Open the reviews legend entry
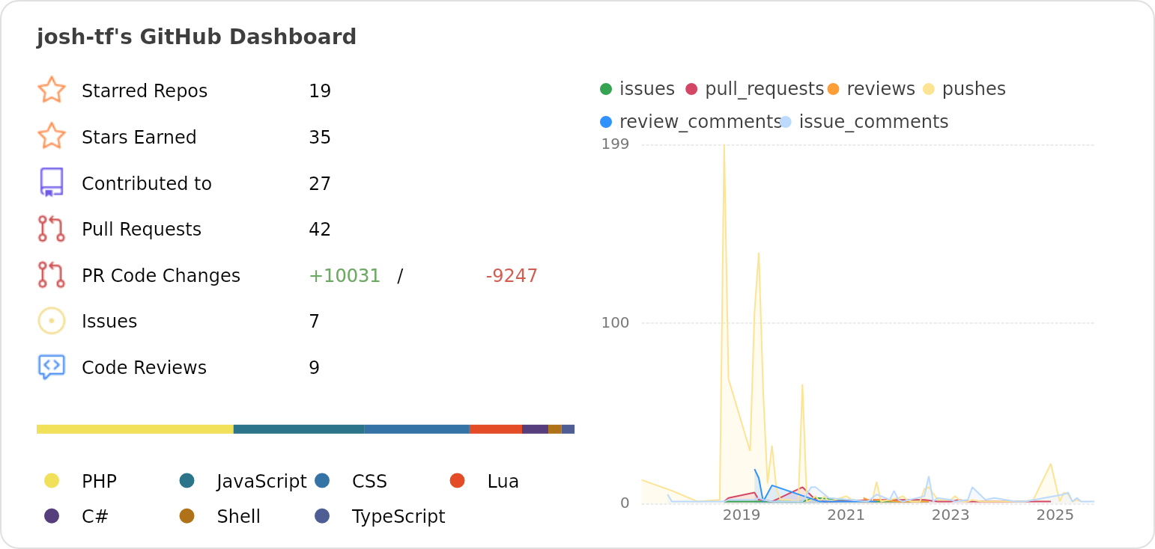This screenshot has width=1155, height=549. tap(834, 88)
